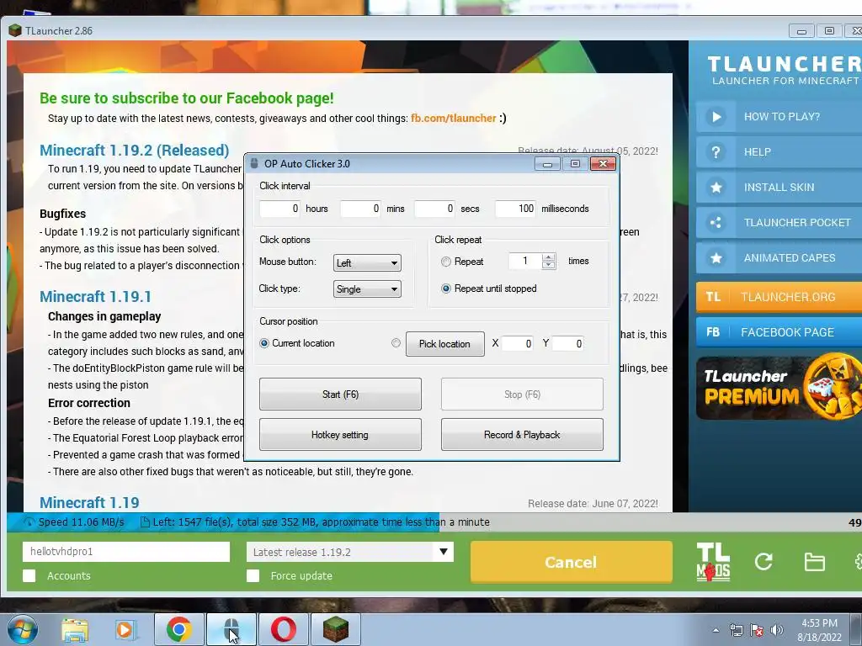Image resolution: width=862 pixels, height=646 pixels.
Task: Select Repeat until stopped radio button
Action: [x=446, y=289]
